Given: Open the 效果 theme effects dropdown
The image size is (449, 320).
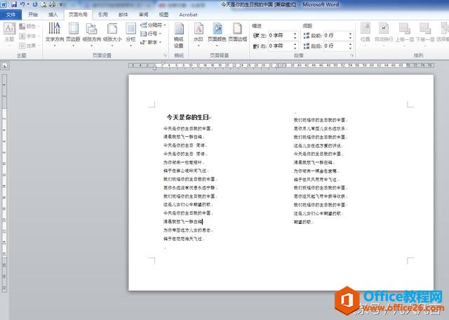Looking at the screenshot, I should (x=29, y=46).
